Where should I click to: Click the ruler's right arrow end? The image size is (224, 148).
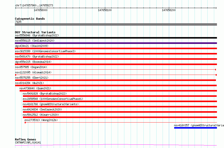click(216, 8)
